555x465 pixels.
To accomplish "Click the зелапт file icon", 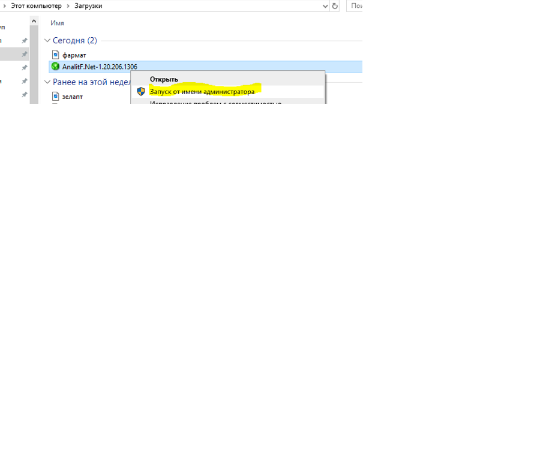I will click(x=55, y=96).
